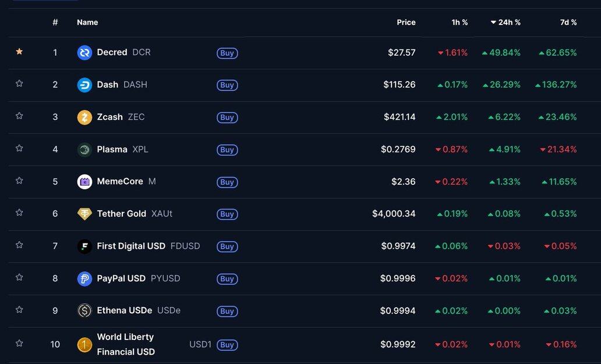Viewport: 601px width, 364px height.
Task: Click the Zcash coin logo icon
Action: coord(84,117)
